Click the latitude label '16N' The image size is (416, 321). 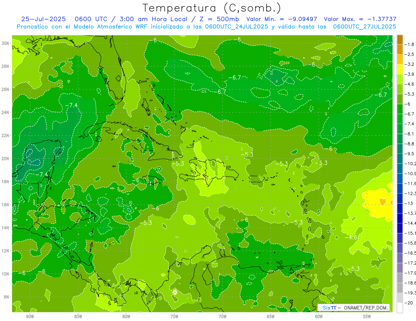click(6, 205)
